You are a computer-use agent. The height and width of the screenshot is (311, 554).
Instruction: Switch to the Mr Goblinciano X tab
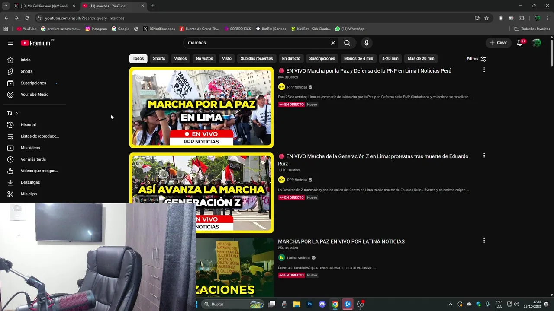44,6
